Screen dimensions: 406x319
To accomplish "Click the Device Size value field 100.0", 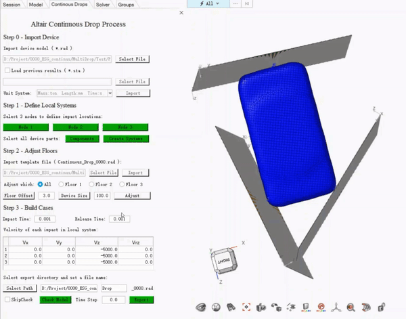I will [x=102, y=195].
